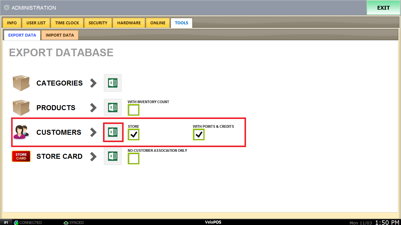Click the red Store Card icon
Viewport: 401px width, 225px height.
[21, 156]
